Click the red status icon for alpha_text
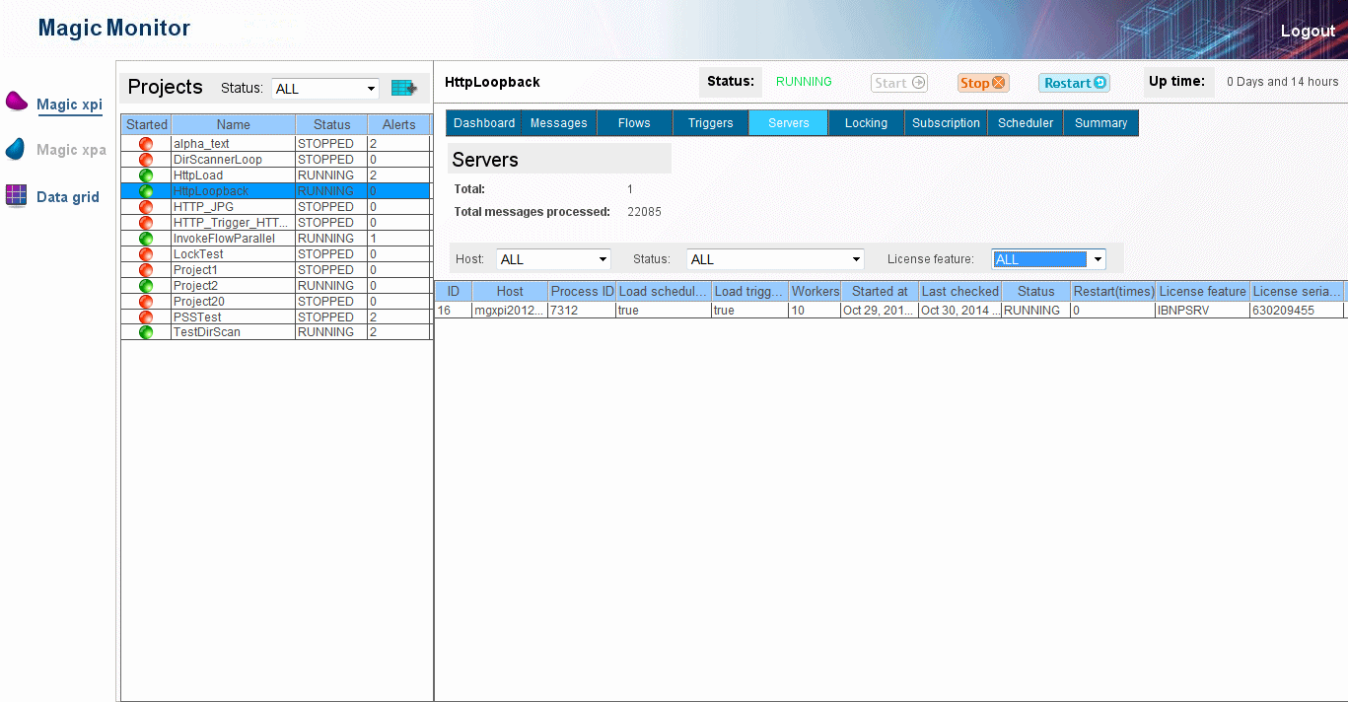Screen dimensions: 1348x702 click(x=146, y=144)
